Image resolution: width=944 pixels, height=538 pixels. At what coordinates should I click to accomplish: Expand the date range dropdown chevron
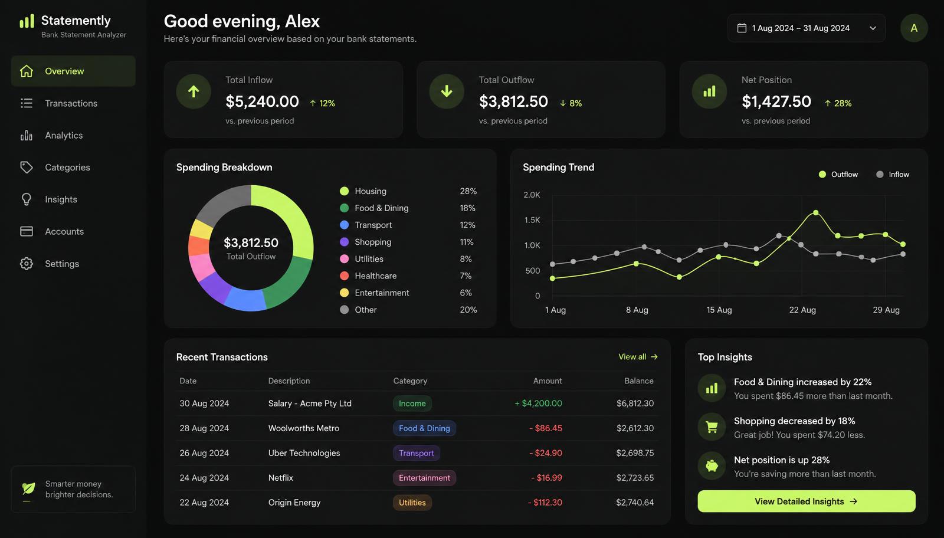pos(873,28)
